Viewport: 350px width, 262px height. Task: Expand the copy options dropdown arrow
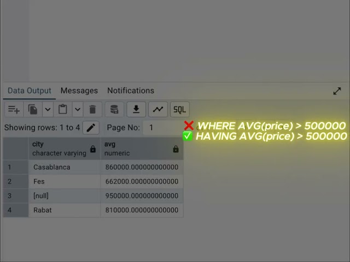tap(48, 109)
